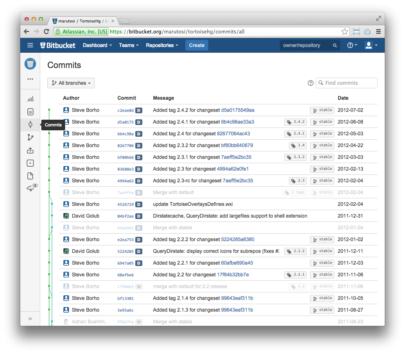Click David Golub's avatar on the 04bf2ae row

(66, 216)
